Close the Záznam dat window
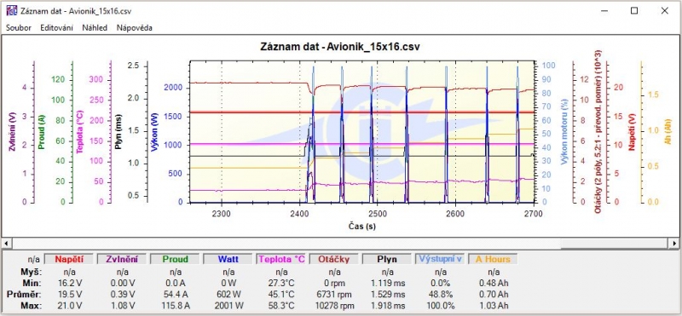The image size is (682, 316). 664,11
